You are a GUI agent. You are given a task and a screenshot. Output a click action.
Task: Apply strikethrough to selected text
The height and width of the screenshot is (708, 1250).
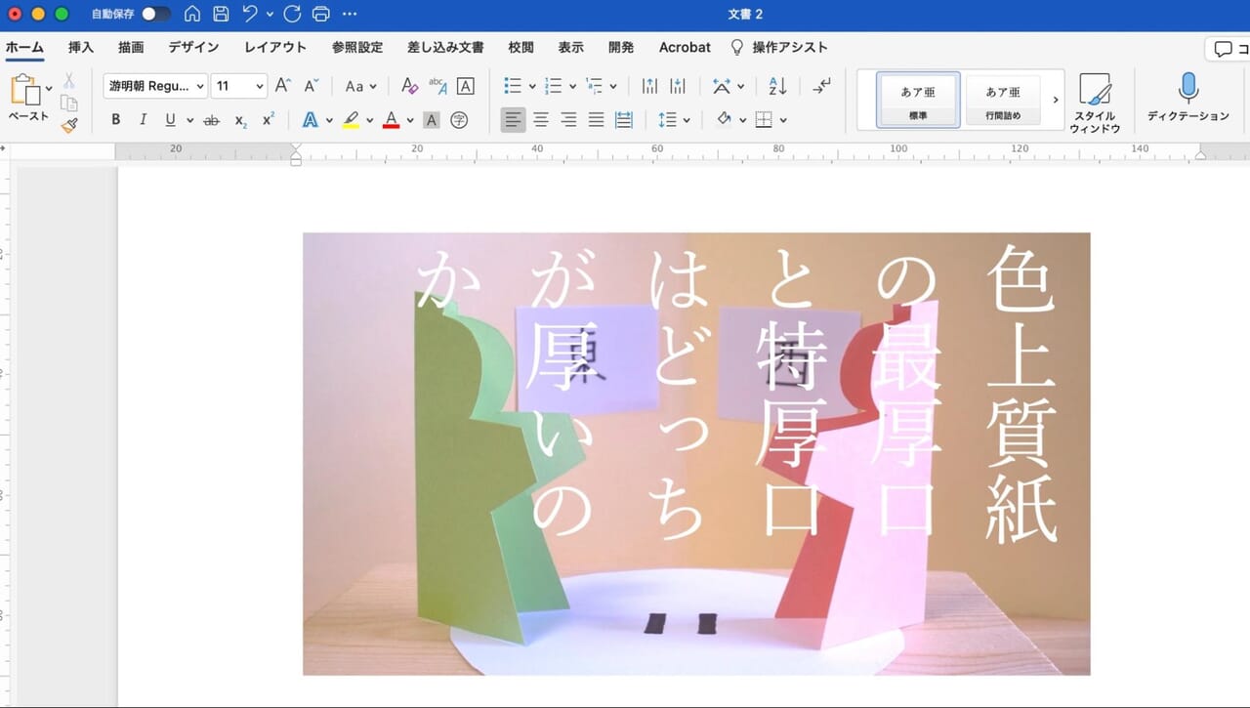click(212, 119)
